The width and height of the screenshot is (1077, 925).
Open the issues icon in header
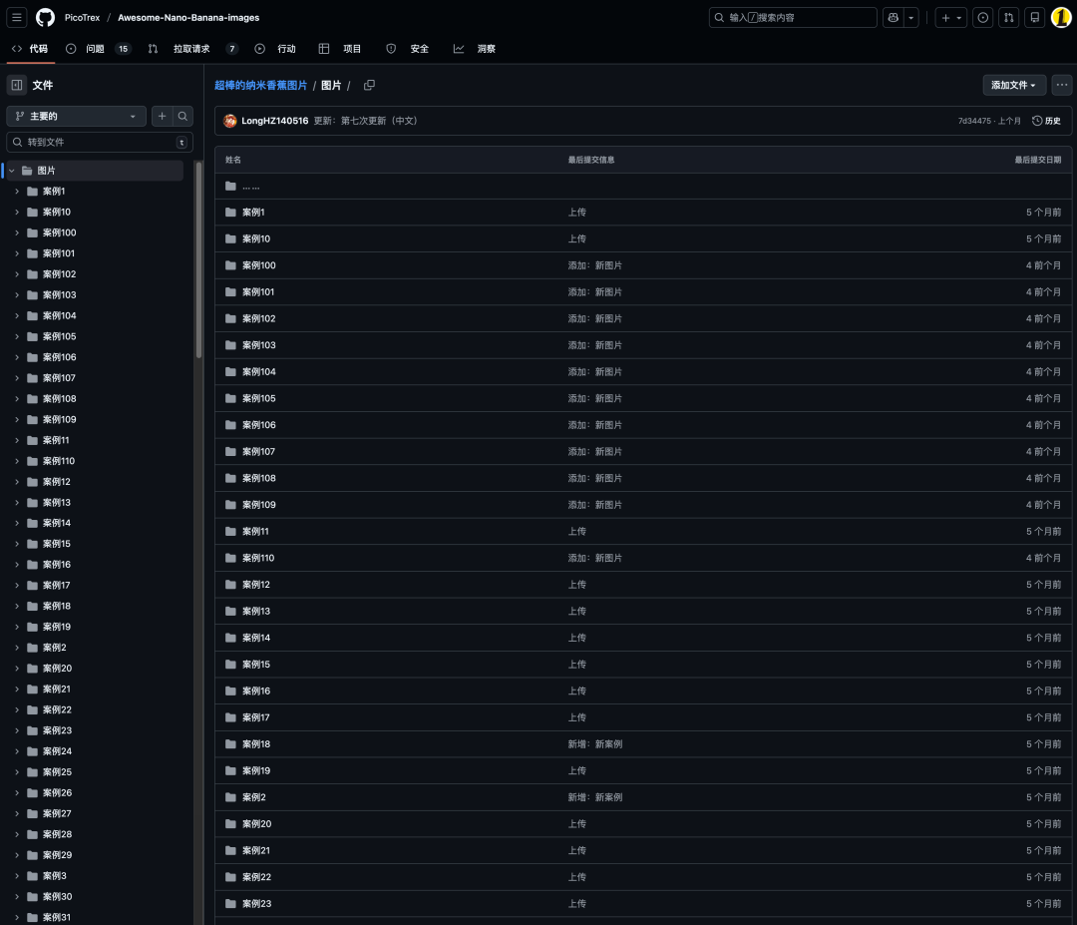point(983,17)
